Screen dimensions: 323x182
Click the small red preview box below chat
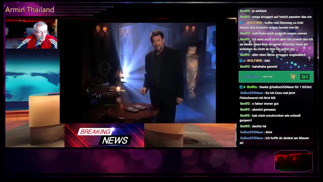point(293,161)
